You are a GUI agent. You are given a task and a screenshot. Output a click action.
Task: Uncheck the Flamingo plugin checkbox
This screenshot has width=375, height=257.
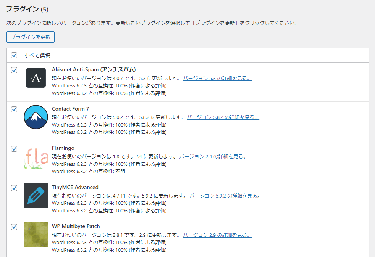[x=14, y=149]
